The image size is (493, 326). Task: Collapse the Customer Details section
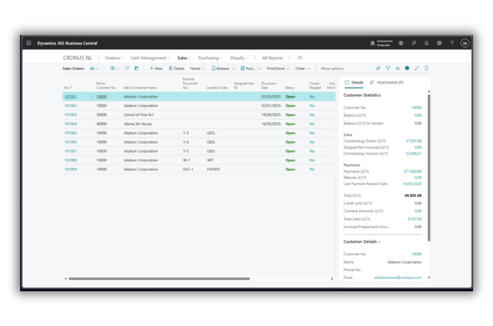tap(362, 241)
